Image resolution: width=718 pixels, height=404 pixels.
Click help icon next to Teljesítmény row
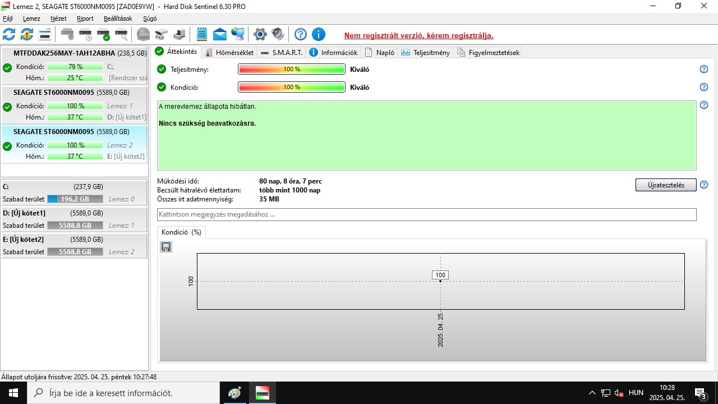(704, 69)
